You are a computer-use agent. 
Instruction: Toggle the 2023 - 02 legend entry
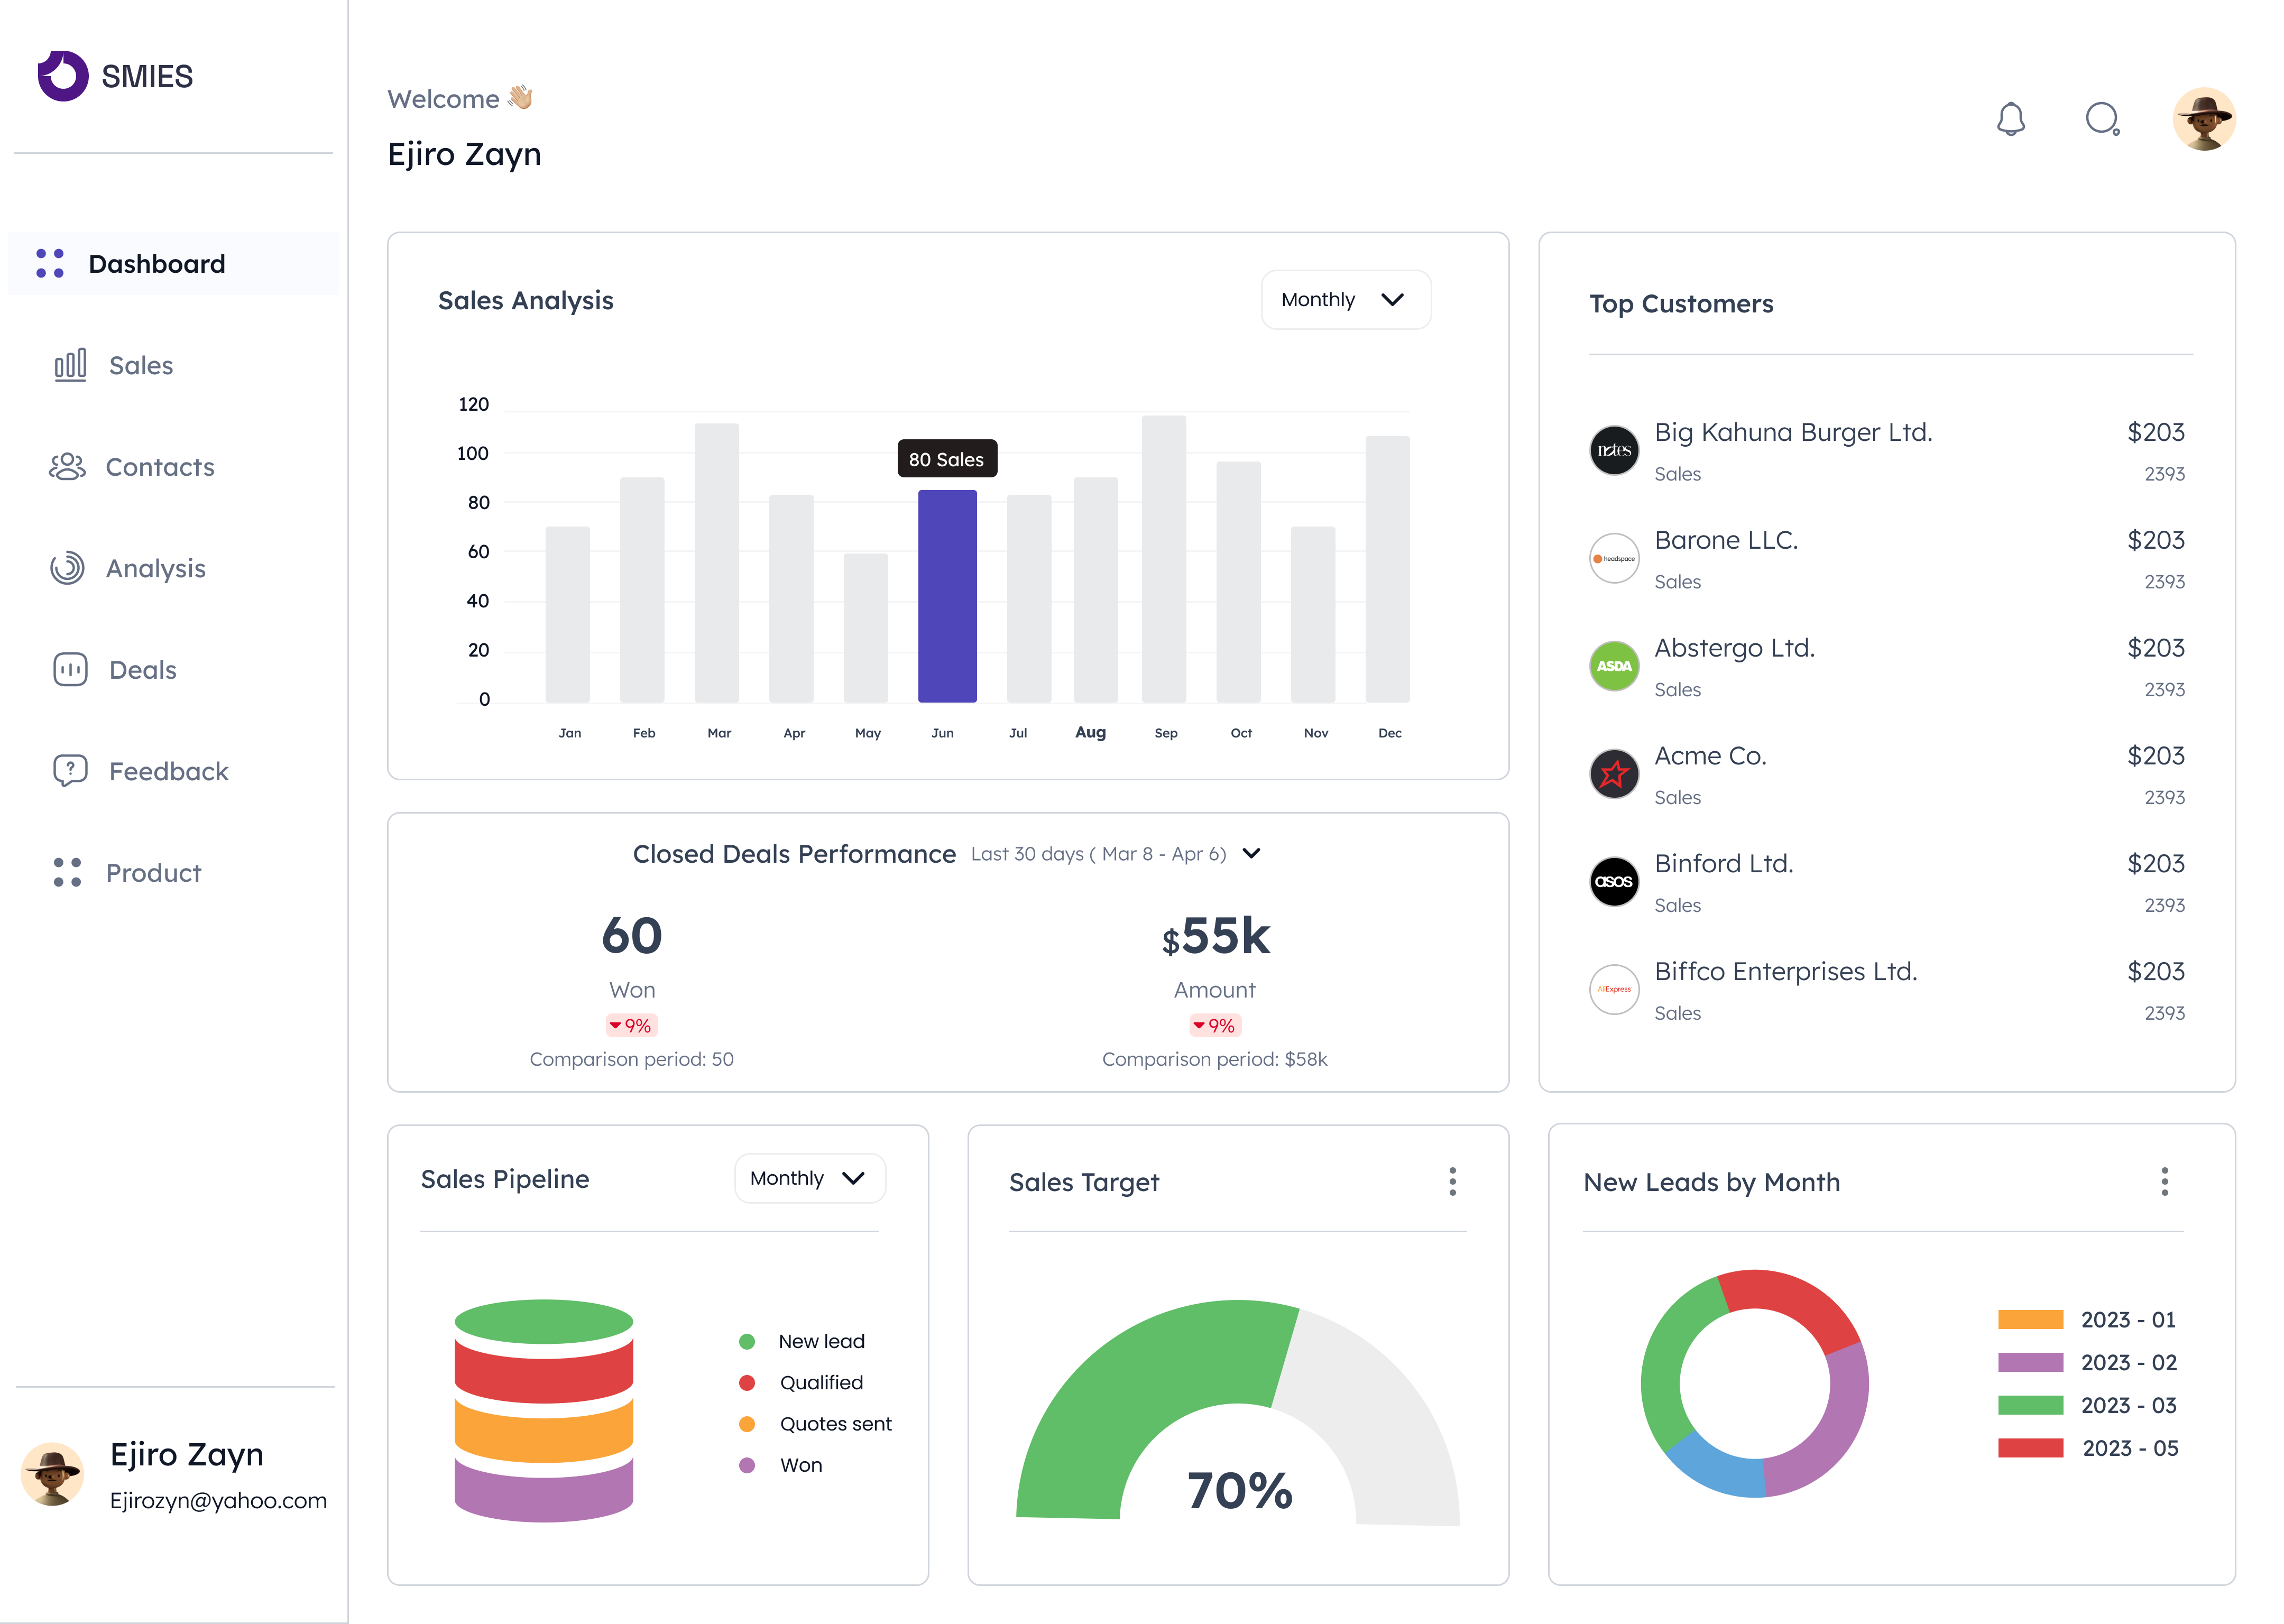coord(2128,1362)
